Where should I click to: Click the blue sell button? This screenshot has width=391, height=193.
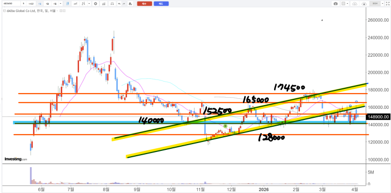161,4
